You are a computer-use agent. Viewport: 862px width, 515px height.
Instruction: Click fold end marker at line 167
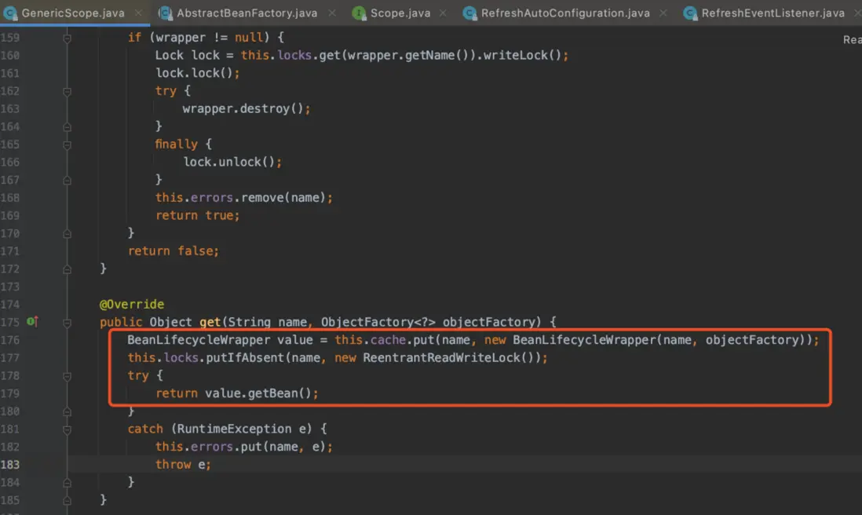67,181
